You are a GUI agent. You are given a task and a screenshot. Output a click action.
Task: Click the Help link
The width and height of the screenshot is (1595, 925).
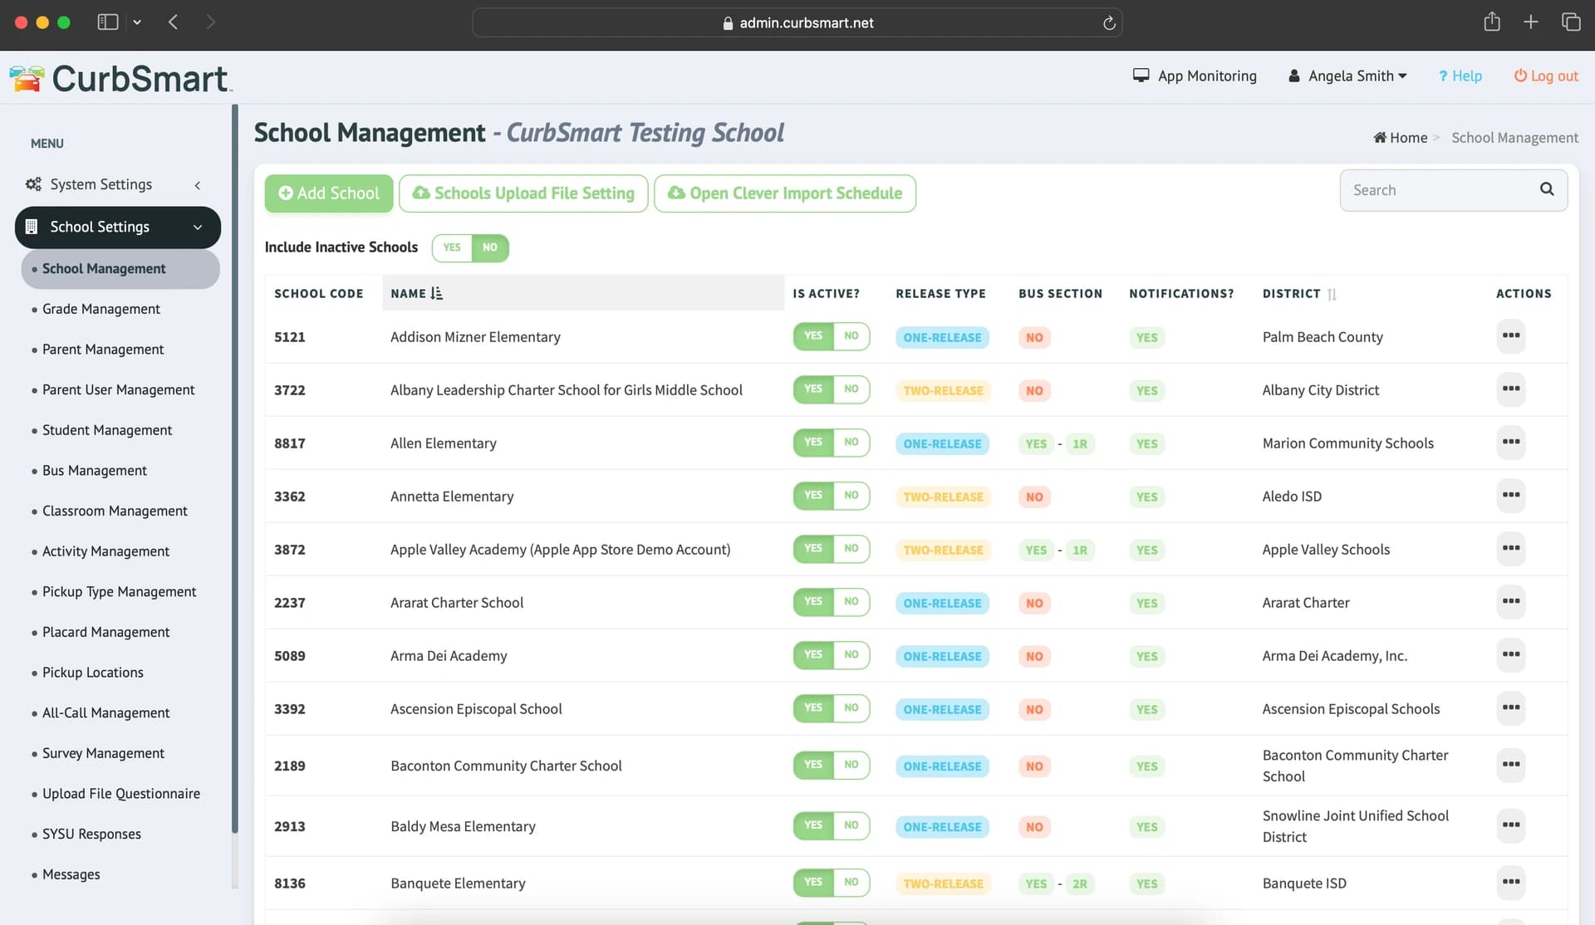(x=1460, y=76)
